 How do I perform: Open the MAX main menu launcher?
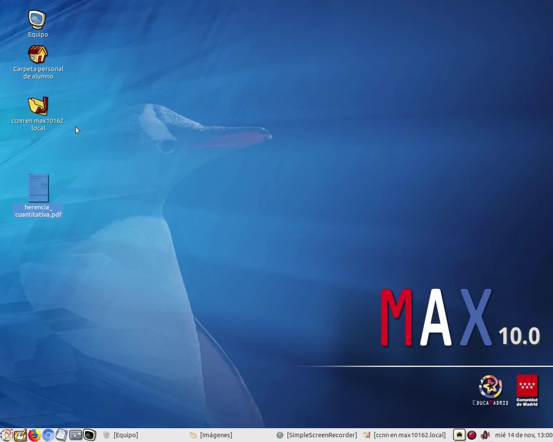point(6,435)
